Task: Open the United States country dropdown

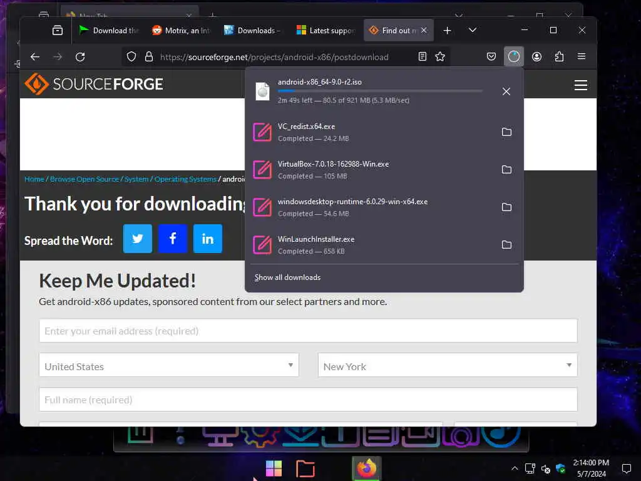Action: (x=169, y=365)
